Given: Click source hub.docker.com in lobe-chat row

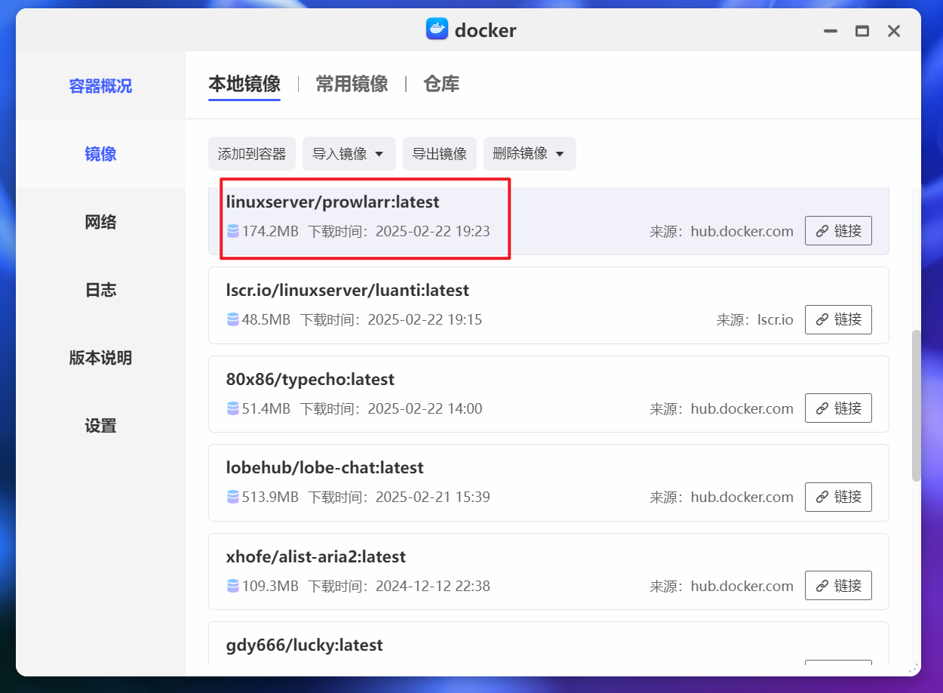Looking at the screenshot, I should coord(742,497).
